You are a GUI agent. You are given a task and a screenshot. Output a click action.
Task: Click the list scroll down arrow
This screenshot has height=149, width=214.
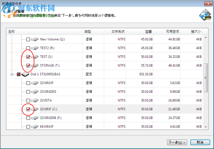click(206, 127)
